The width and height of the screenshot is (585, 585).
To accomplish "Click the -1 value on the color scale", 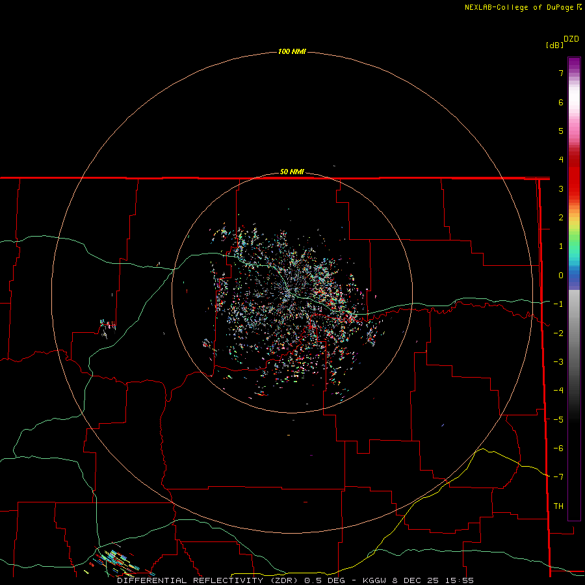I will (558, 304).
